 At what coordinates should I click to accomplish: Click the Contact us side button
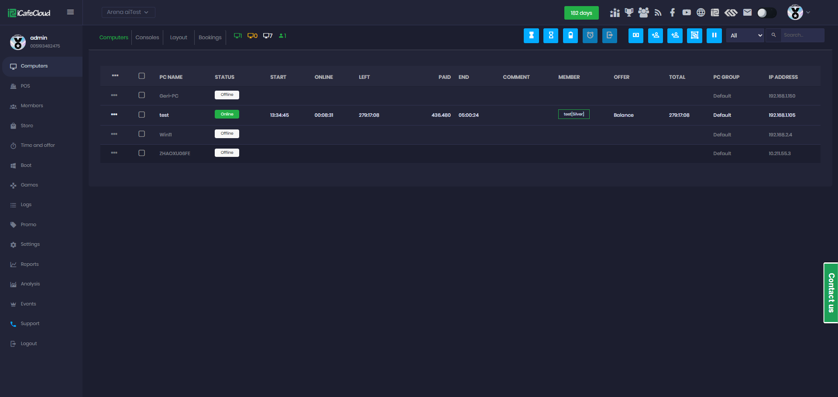click(x=831, y=293)
